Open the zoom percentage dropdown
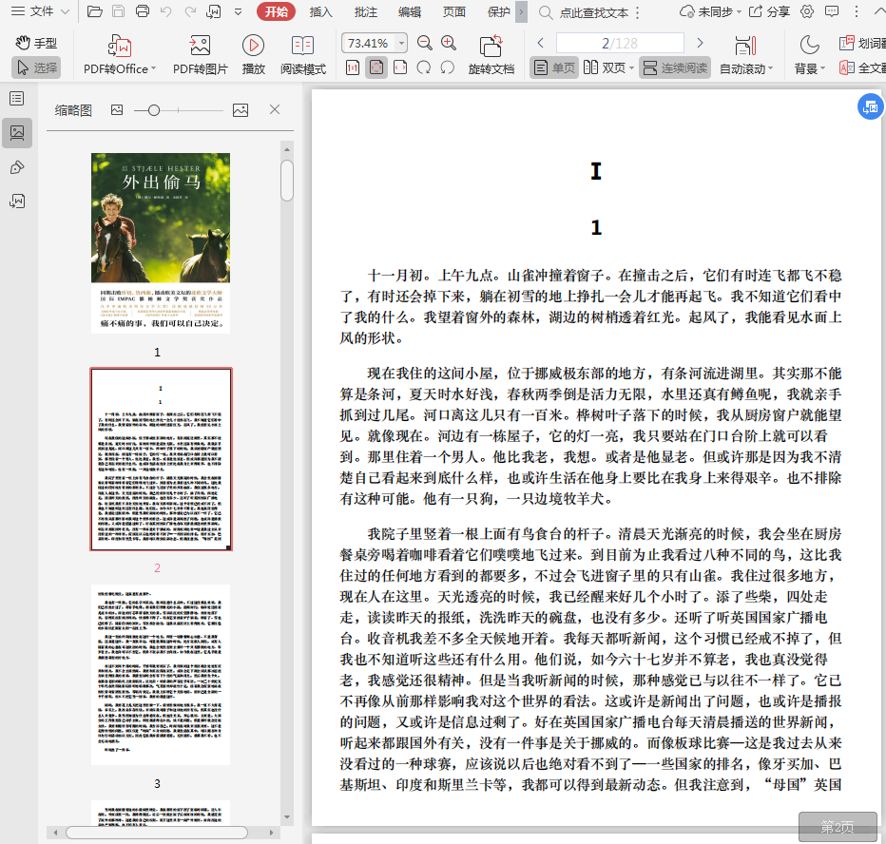Image resolution: width=886 pixels, height=844 pixels. tap(401, 44)
